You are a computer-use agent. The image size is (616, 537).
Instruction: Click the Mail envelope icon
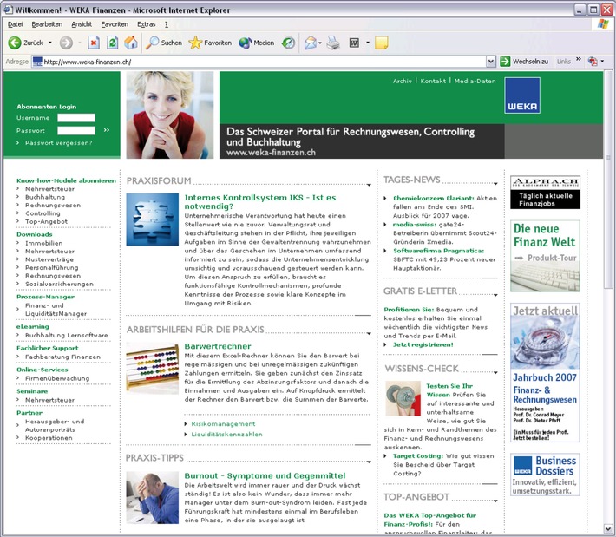[x=310, y=43]
